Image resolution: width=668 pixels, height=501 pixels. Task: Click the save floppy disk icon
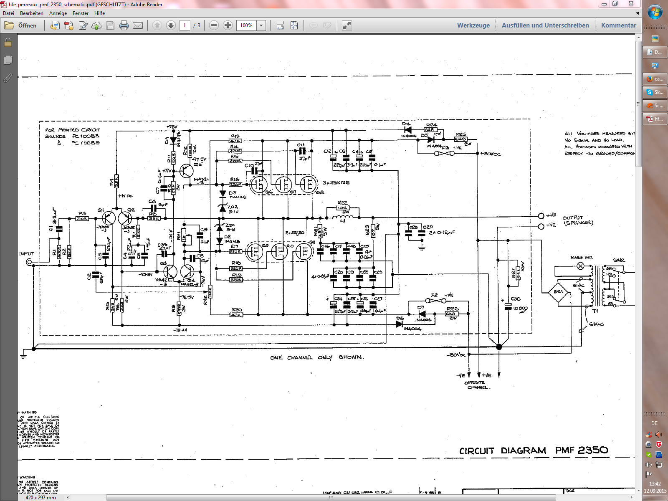point(110,25)
